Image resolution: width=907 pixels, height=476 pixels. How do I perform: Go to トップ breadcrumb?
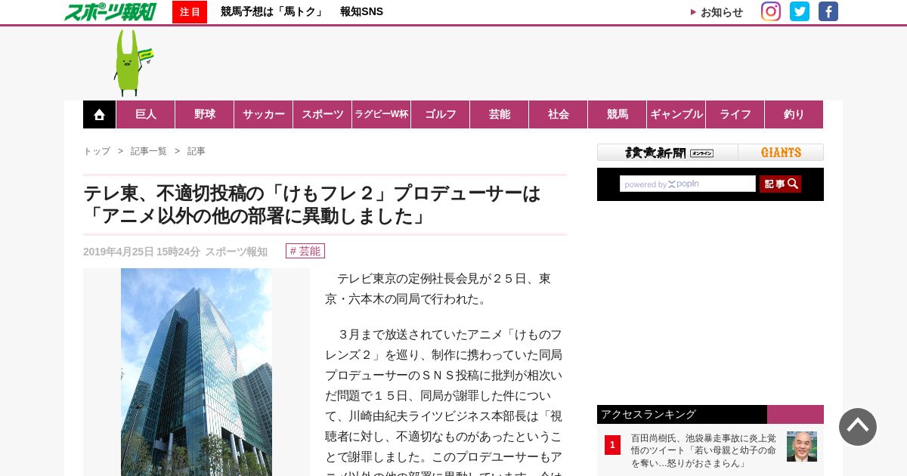pyautogui.click(x=97, y=151)
